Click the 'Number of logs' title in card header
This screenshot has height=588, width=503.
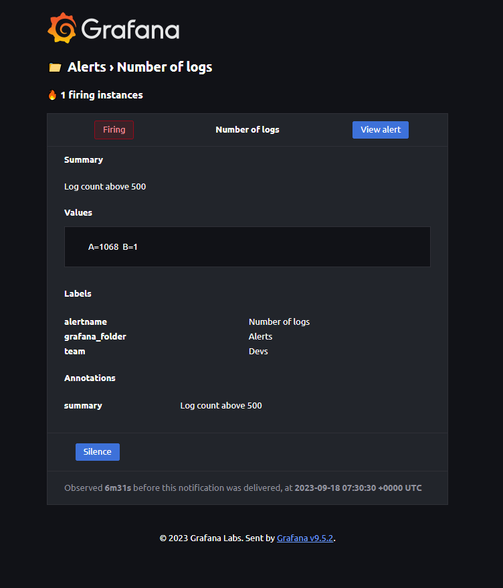click(247, 130)
